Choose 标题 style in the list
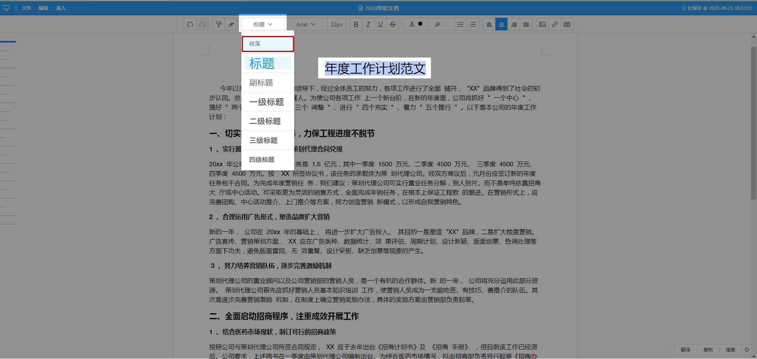This screenshot has height=359, width=757. [268, 63]
